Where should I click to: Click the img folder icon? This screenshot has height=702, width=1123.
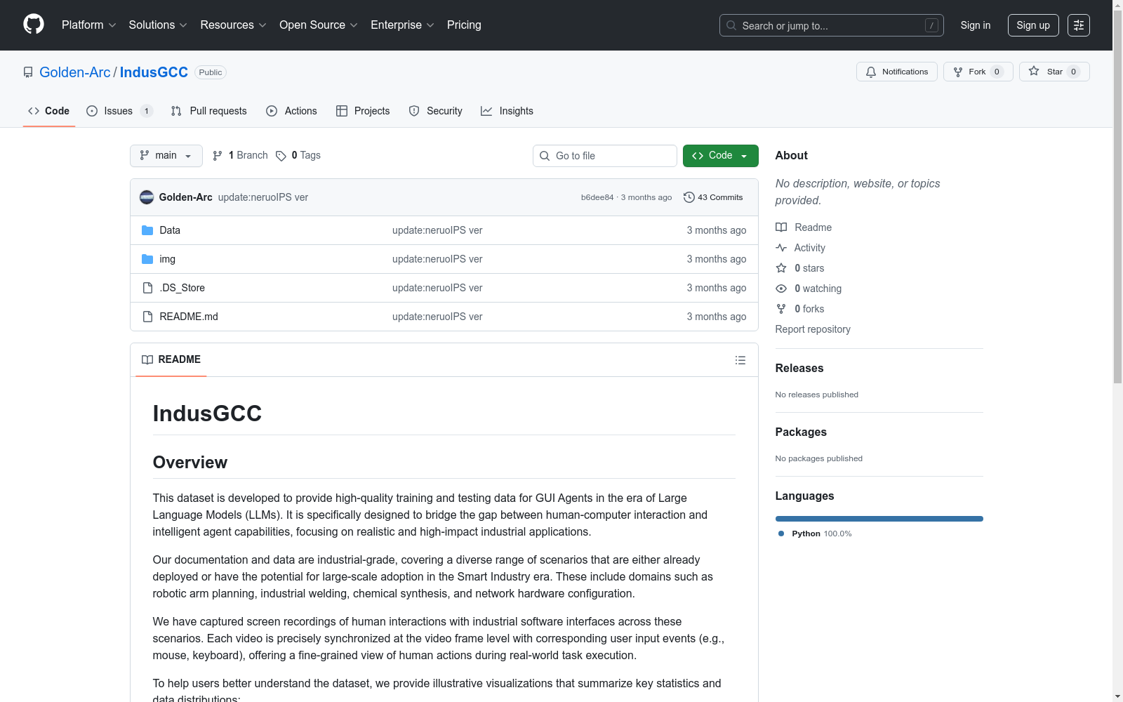[x=147, y=259]
